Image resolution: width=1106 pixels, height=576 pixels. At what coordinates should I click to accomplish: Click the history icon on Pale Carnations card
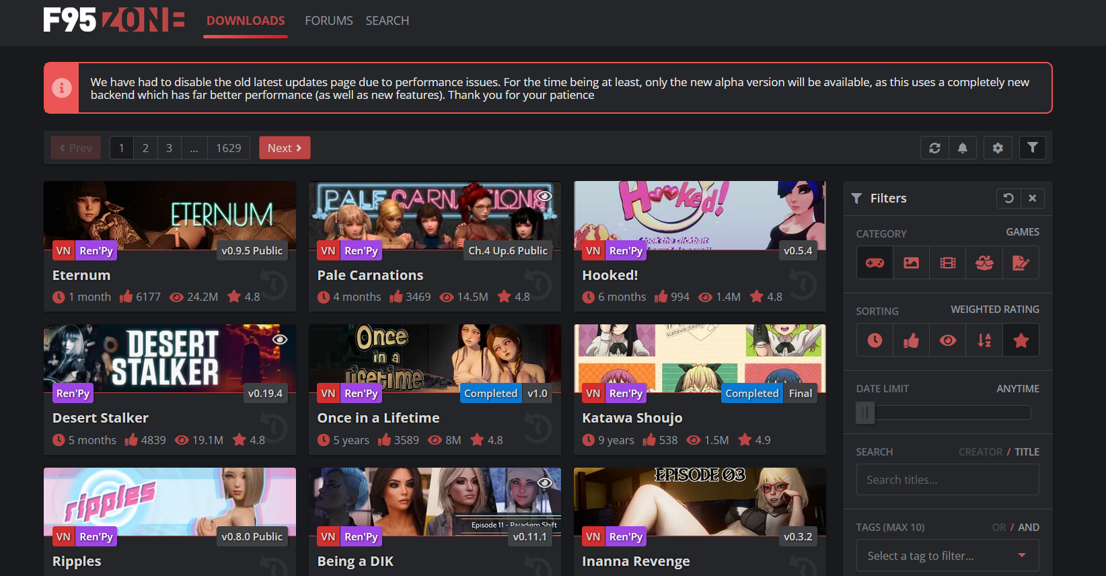(538, 284)
